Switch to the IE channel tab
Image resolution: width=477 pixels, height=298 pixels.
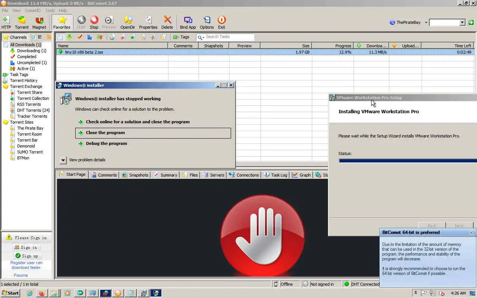coord(37,37)
